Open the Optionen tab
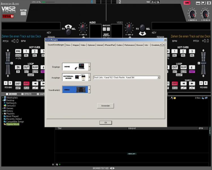The width and height of the screenshot is (212, 170). pyautogui.click(x=91, y=45)
